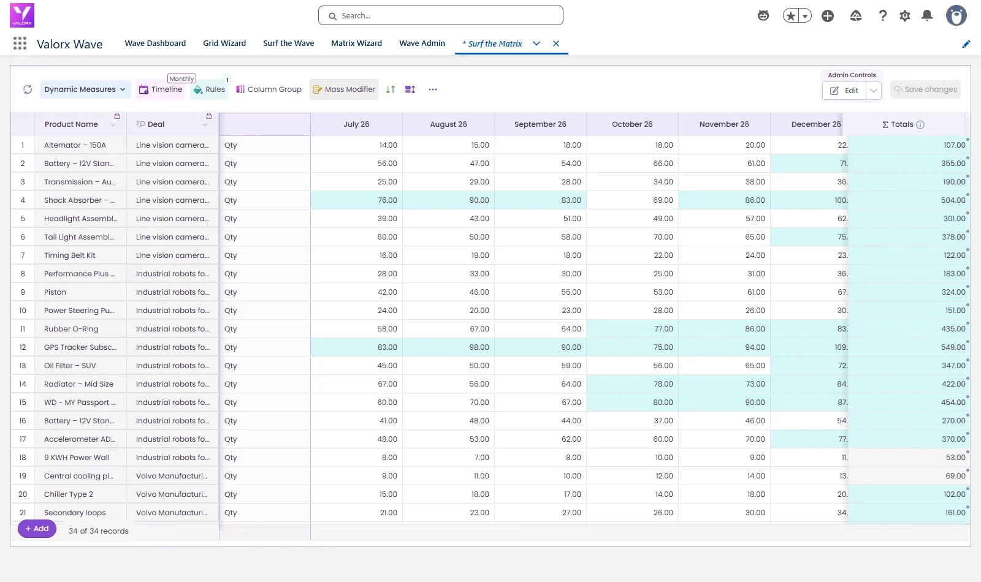Open the Deal column menu chevron
This screenshot has width=981, height=582.
pyautogui.click(x=205, y=125)
